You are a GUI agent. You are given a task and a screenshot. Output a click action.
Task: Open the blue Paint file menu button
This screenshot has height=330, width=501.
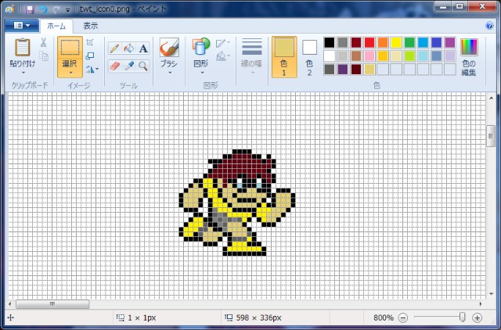point(22,26)
